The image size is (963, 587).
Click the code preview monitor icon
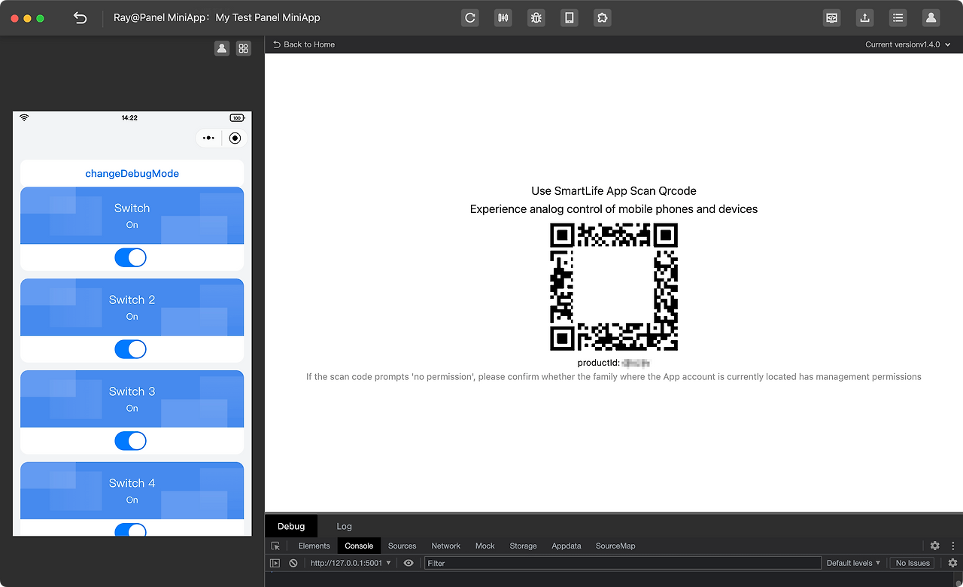832,17
